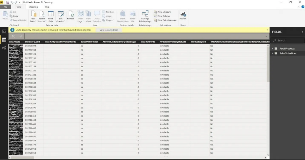Image resolution: width=305 pixels, height=160 pixels.
Task: Click the Paste icon in Clipboard
Action: (x=5, y=15)
